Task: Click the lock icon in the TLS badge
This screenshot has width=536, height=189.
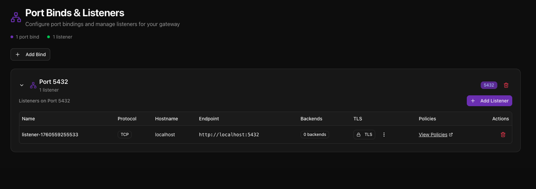Action: coord(359,135)
